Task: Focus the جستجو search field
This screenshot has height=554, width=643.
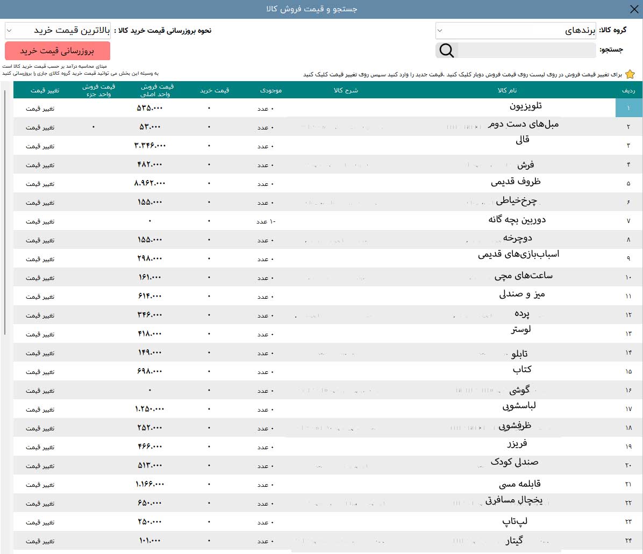Action: 526,51
